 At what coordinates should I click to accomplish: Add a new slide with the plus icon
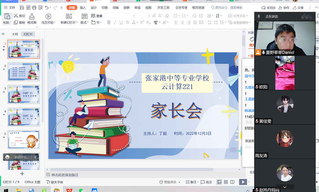click(22, 174)
